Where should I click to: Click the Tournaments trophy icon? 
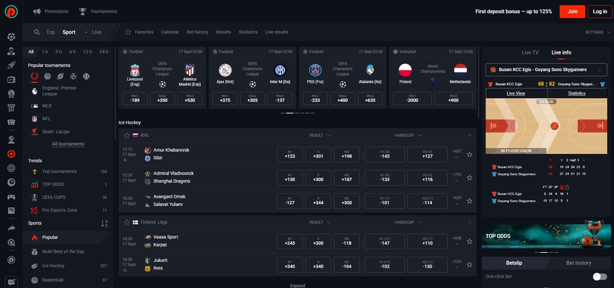(x=83, y=12)
